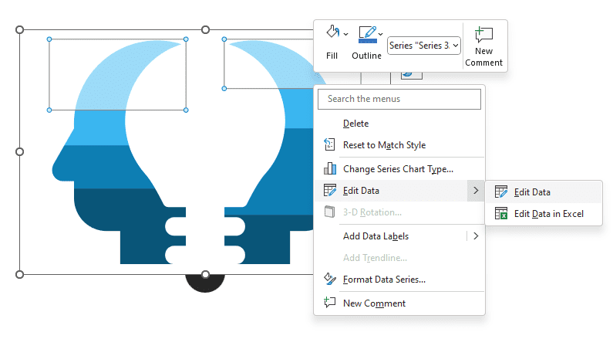The image size is (613, 339).
Task: Expand the Add Data Labels submenu arrow
Action: coord(476,236)
